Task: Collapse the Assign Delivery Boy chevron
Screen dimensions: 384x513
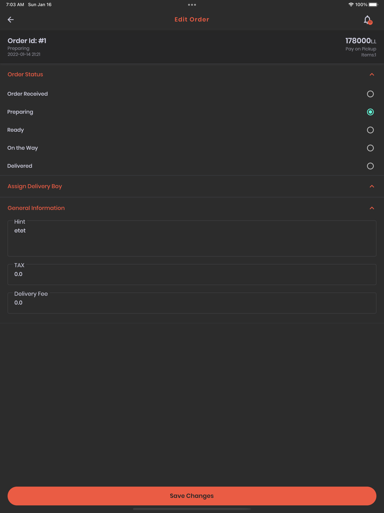Action: coord(372,187)
